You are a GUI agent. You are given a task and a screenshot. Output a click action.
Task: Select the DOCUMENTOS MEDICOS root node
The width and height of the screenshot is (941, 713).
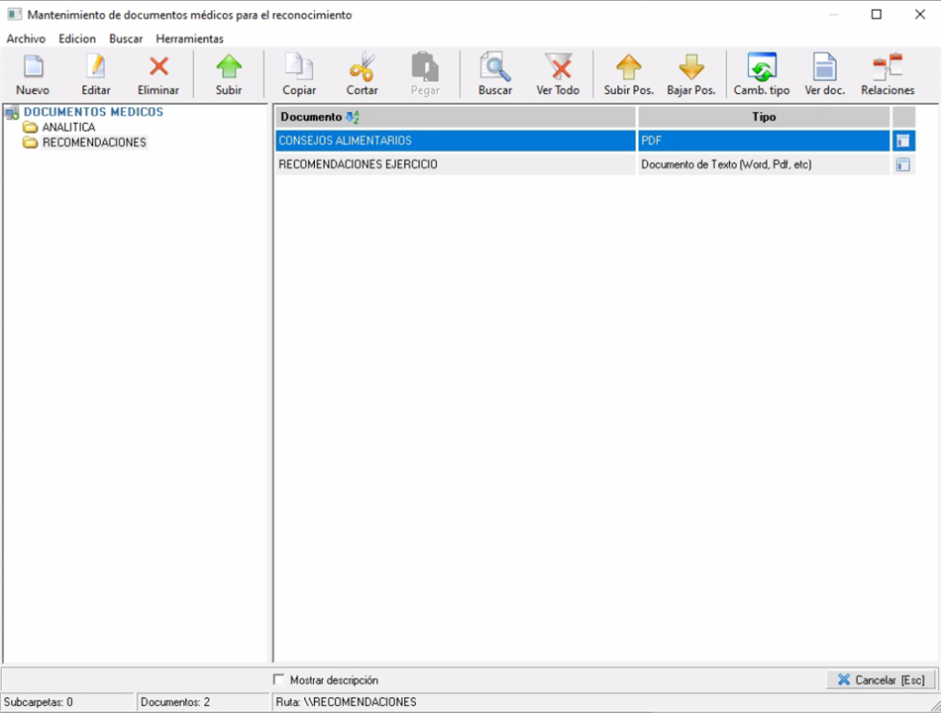(x=93, y=112)
